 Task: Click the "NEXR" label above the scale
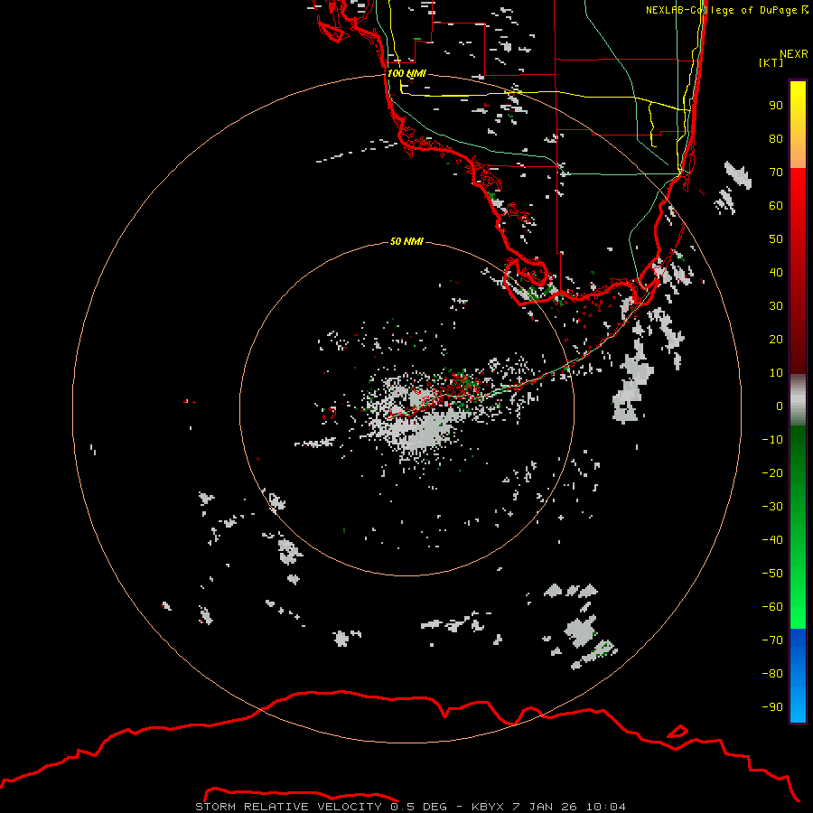click(x=794, y=54)
